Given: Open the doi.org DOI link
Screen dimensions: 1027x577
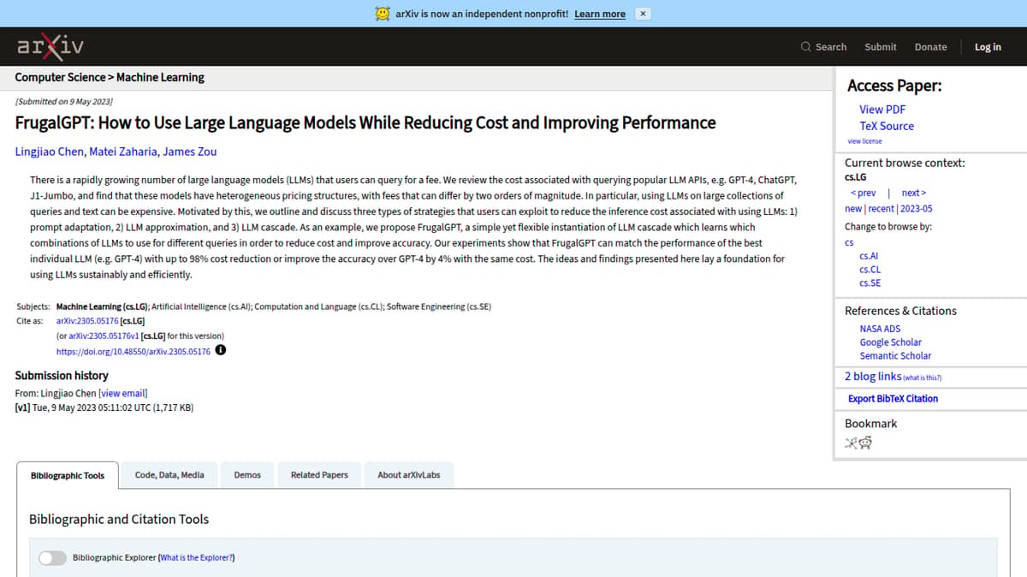Looking at the screenshot, I should pos(133,352).
